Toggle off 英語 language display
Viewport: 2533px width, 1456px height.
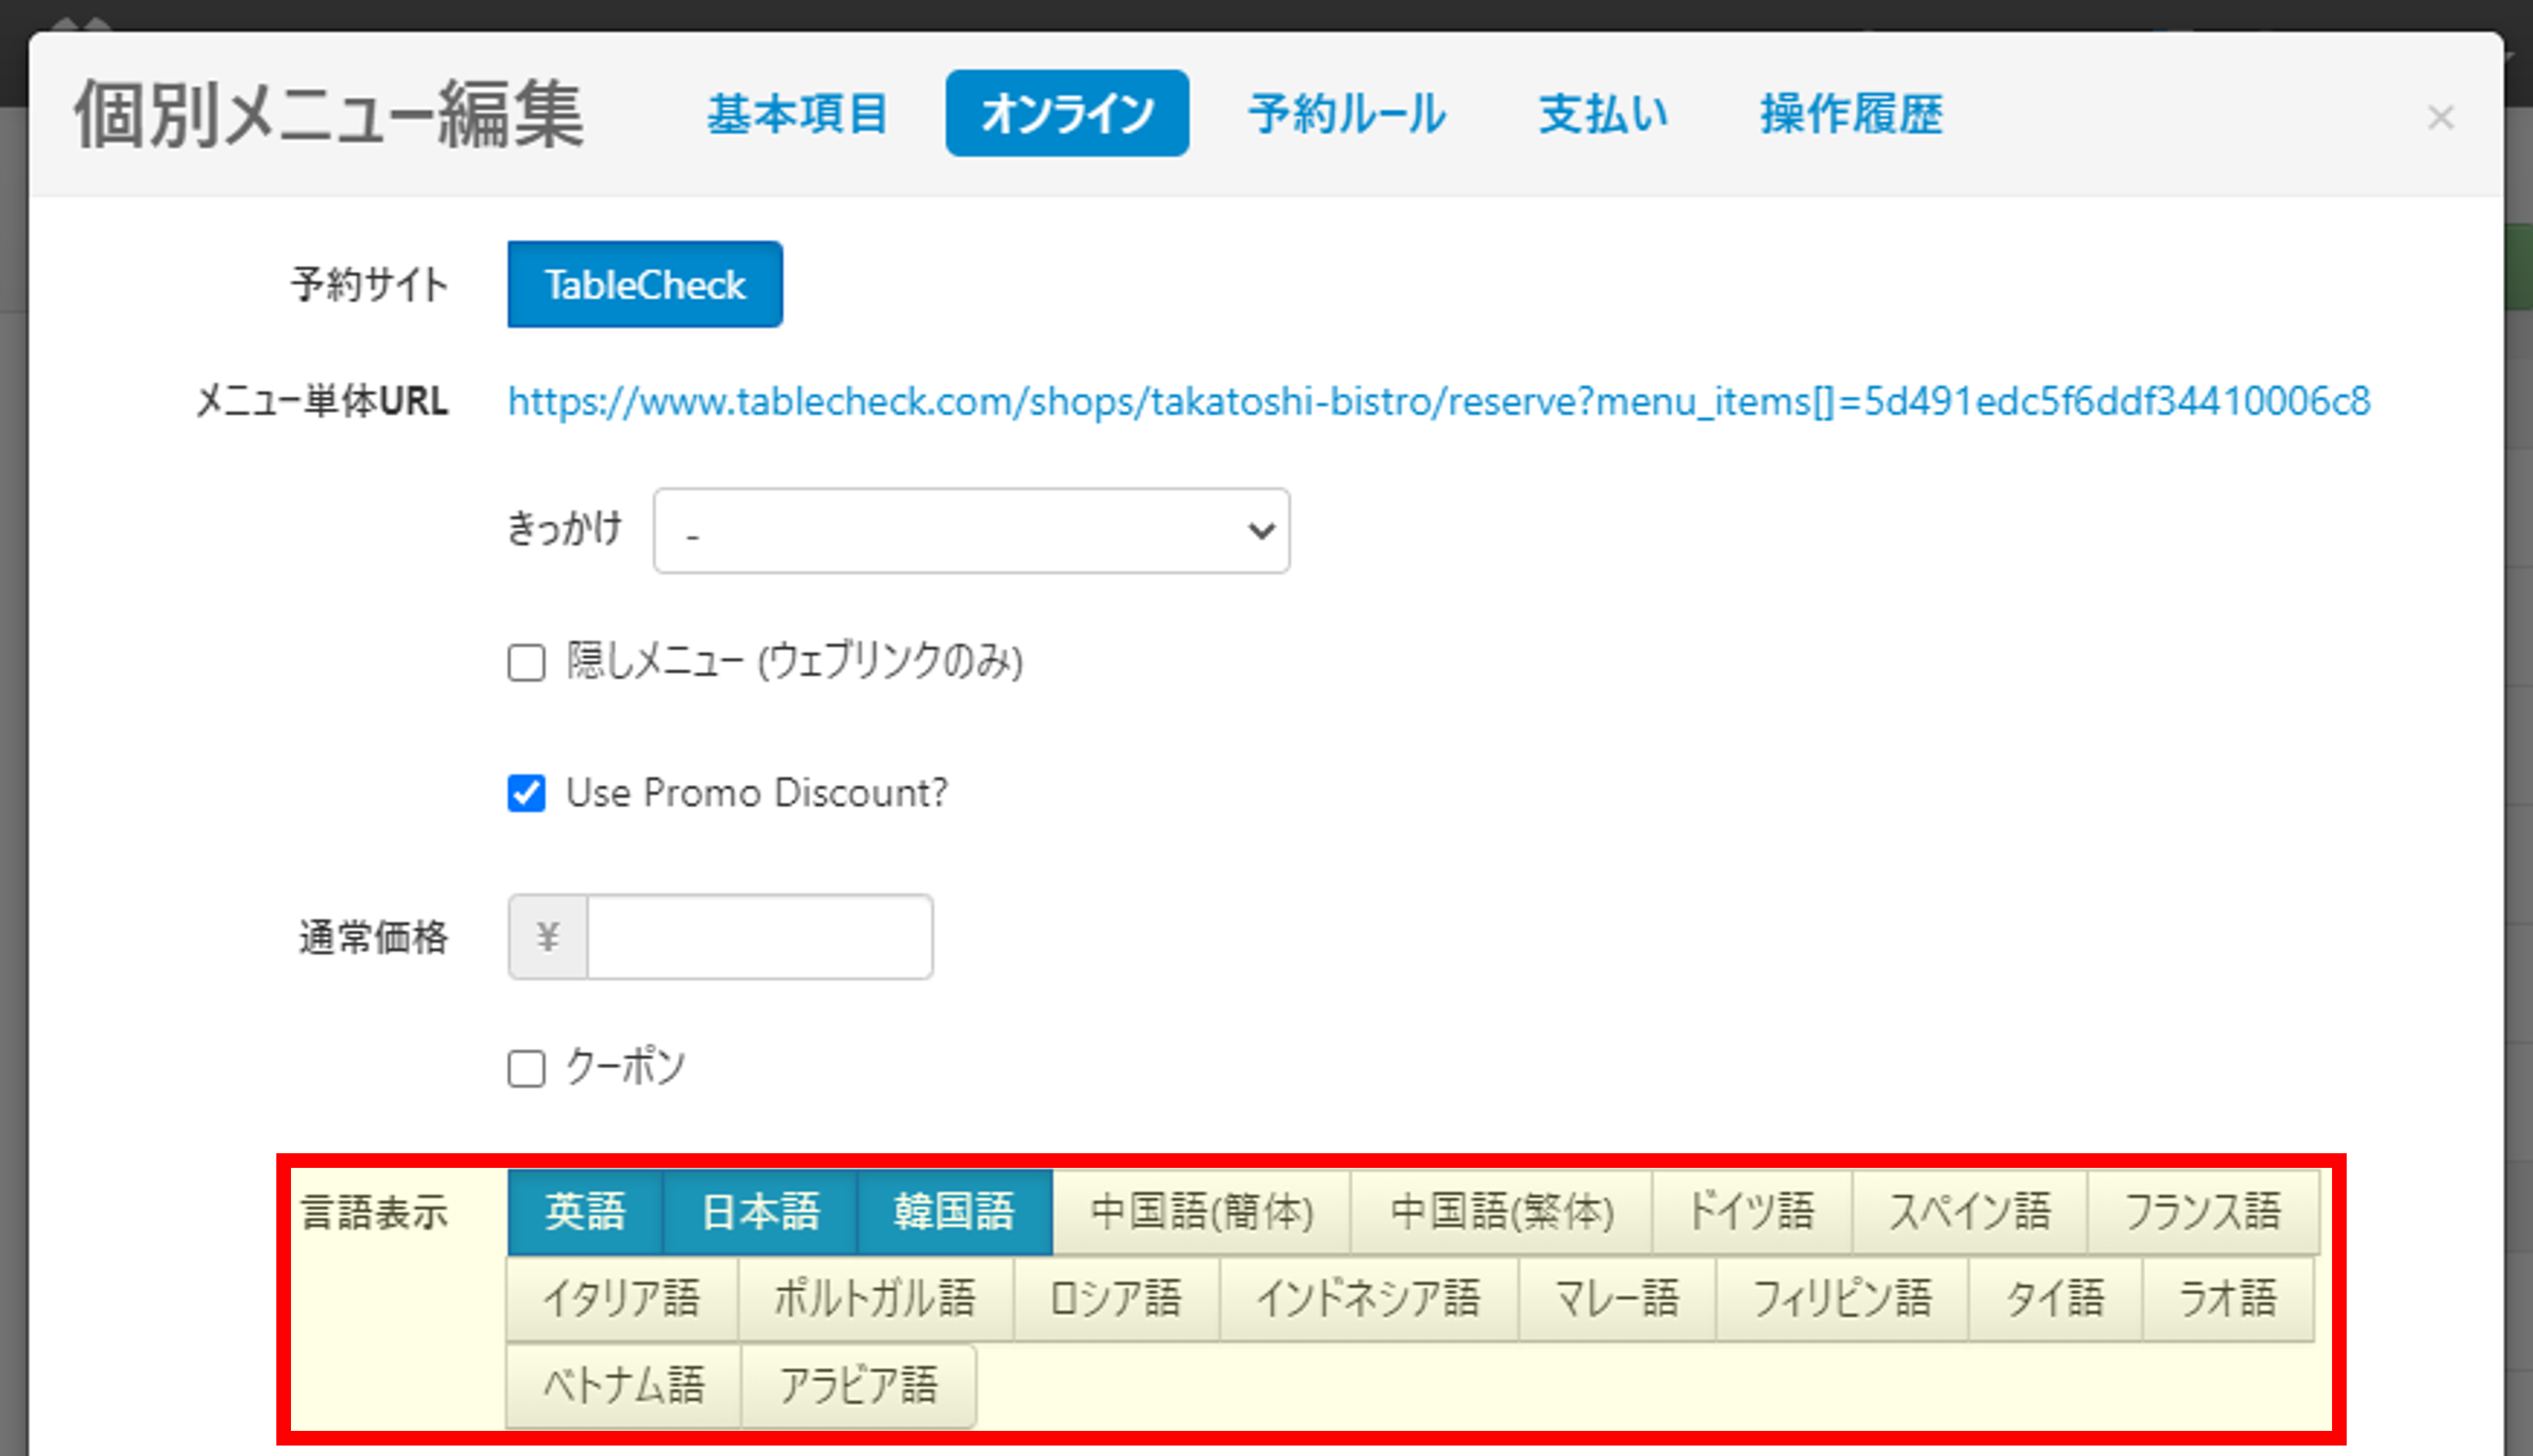click(585, 1212)
